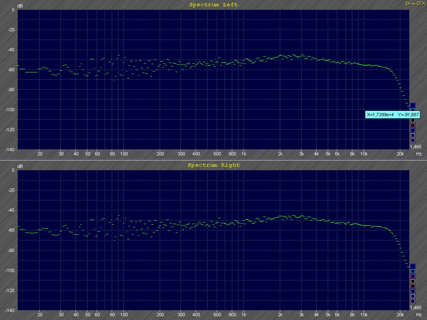Toggle dark blue trace box in Spectrum Left
The height and width of the screenshot is (320, 427).
click(413, 105)
